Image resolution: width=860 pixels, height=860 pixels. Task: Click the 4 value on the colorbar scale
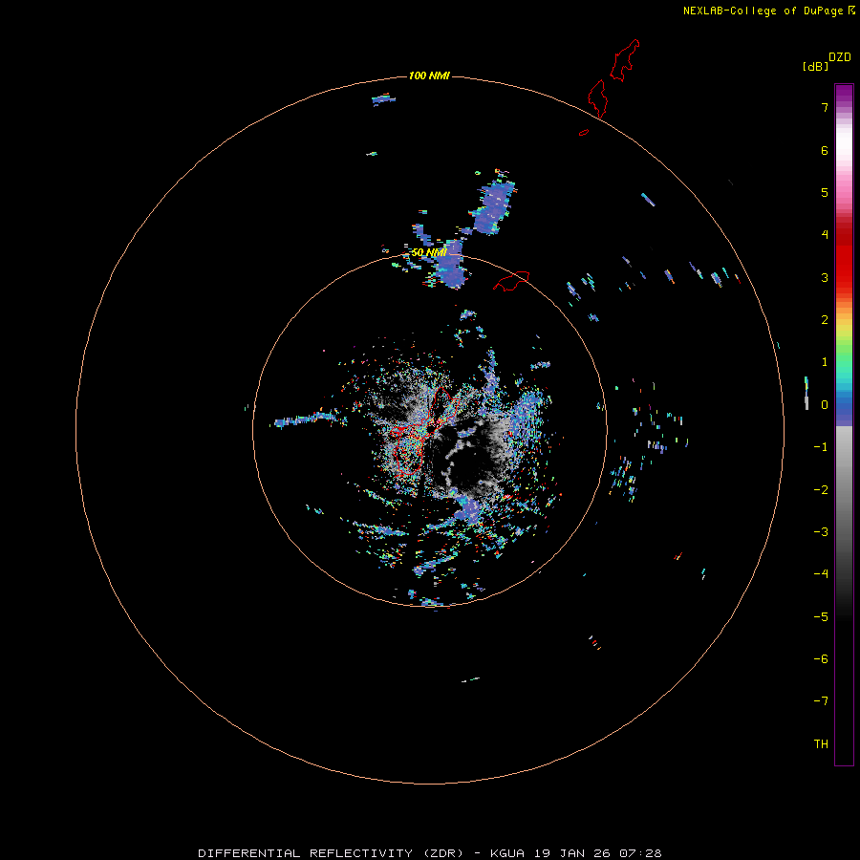coord(825,235)
